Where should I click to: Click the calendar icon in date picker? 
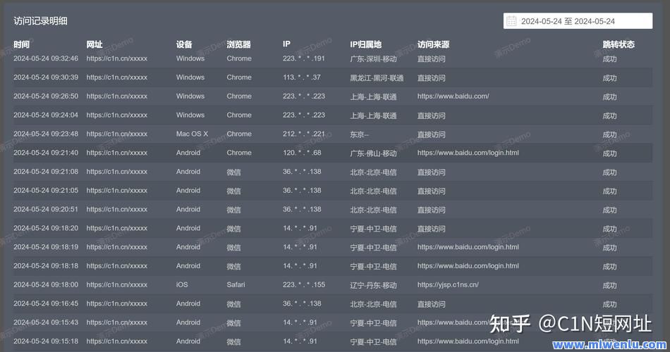(x=511, y=21)
